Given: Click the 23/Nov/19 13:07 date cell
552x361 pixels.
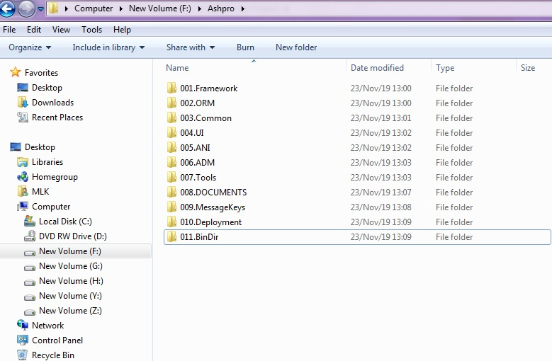Looking at the screenshot, I should (381, 193).
